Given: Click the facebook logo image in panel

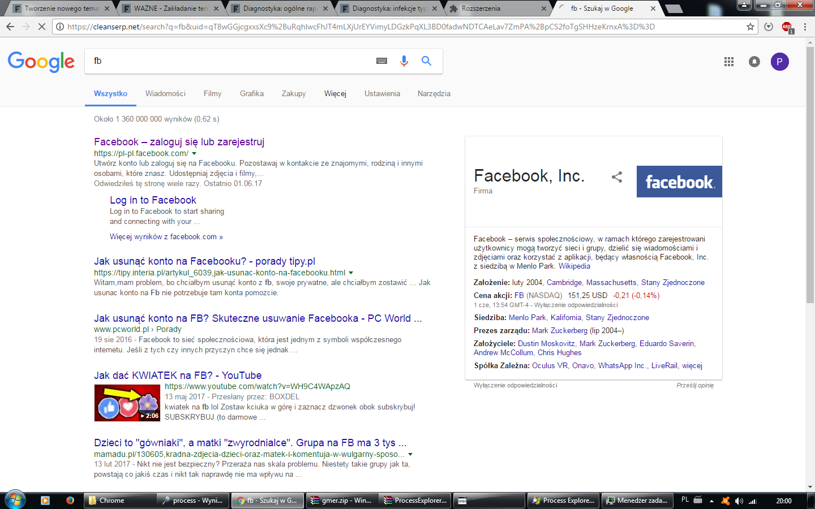Looking at the screenshot, I should (x=679, y=182).
